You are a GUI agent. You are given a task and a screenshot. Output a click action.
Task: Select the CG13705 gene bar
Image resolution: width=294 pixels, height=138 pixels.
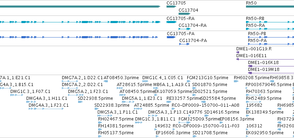[x=171, y=7]
